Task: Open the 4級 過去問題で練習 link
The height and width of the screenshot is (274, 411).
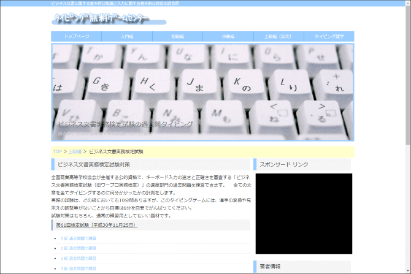Action: point(79,268)
